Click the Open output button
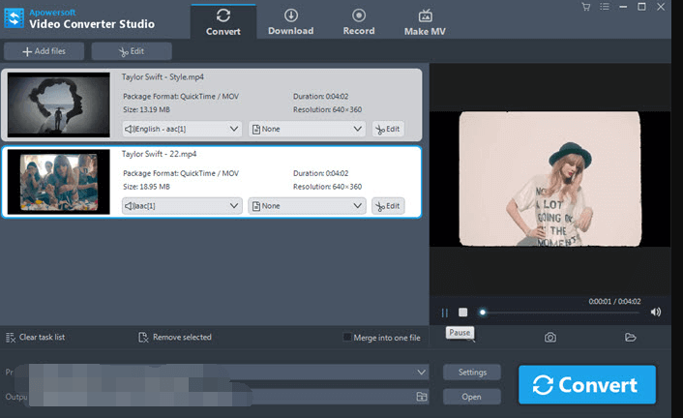This screenshot has height=418, width=683. coord(472,397)
